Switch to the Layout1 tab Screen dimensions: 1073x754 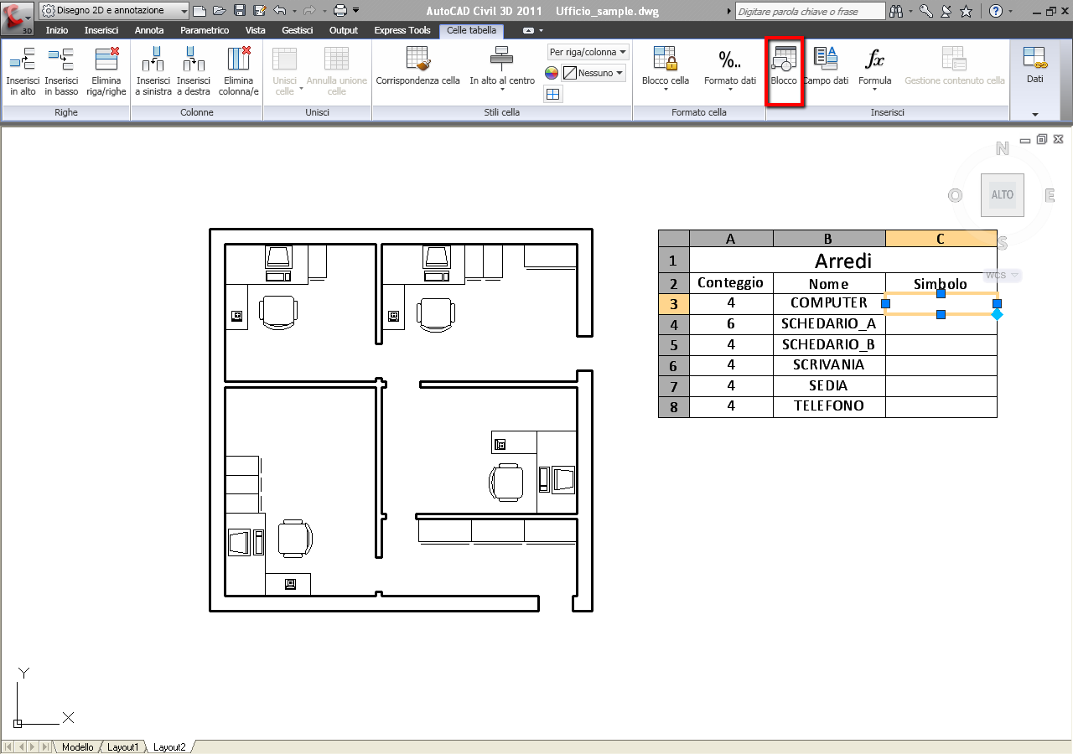coord(122,747)
